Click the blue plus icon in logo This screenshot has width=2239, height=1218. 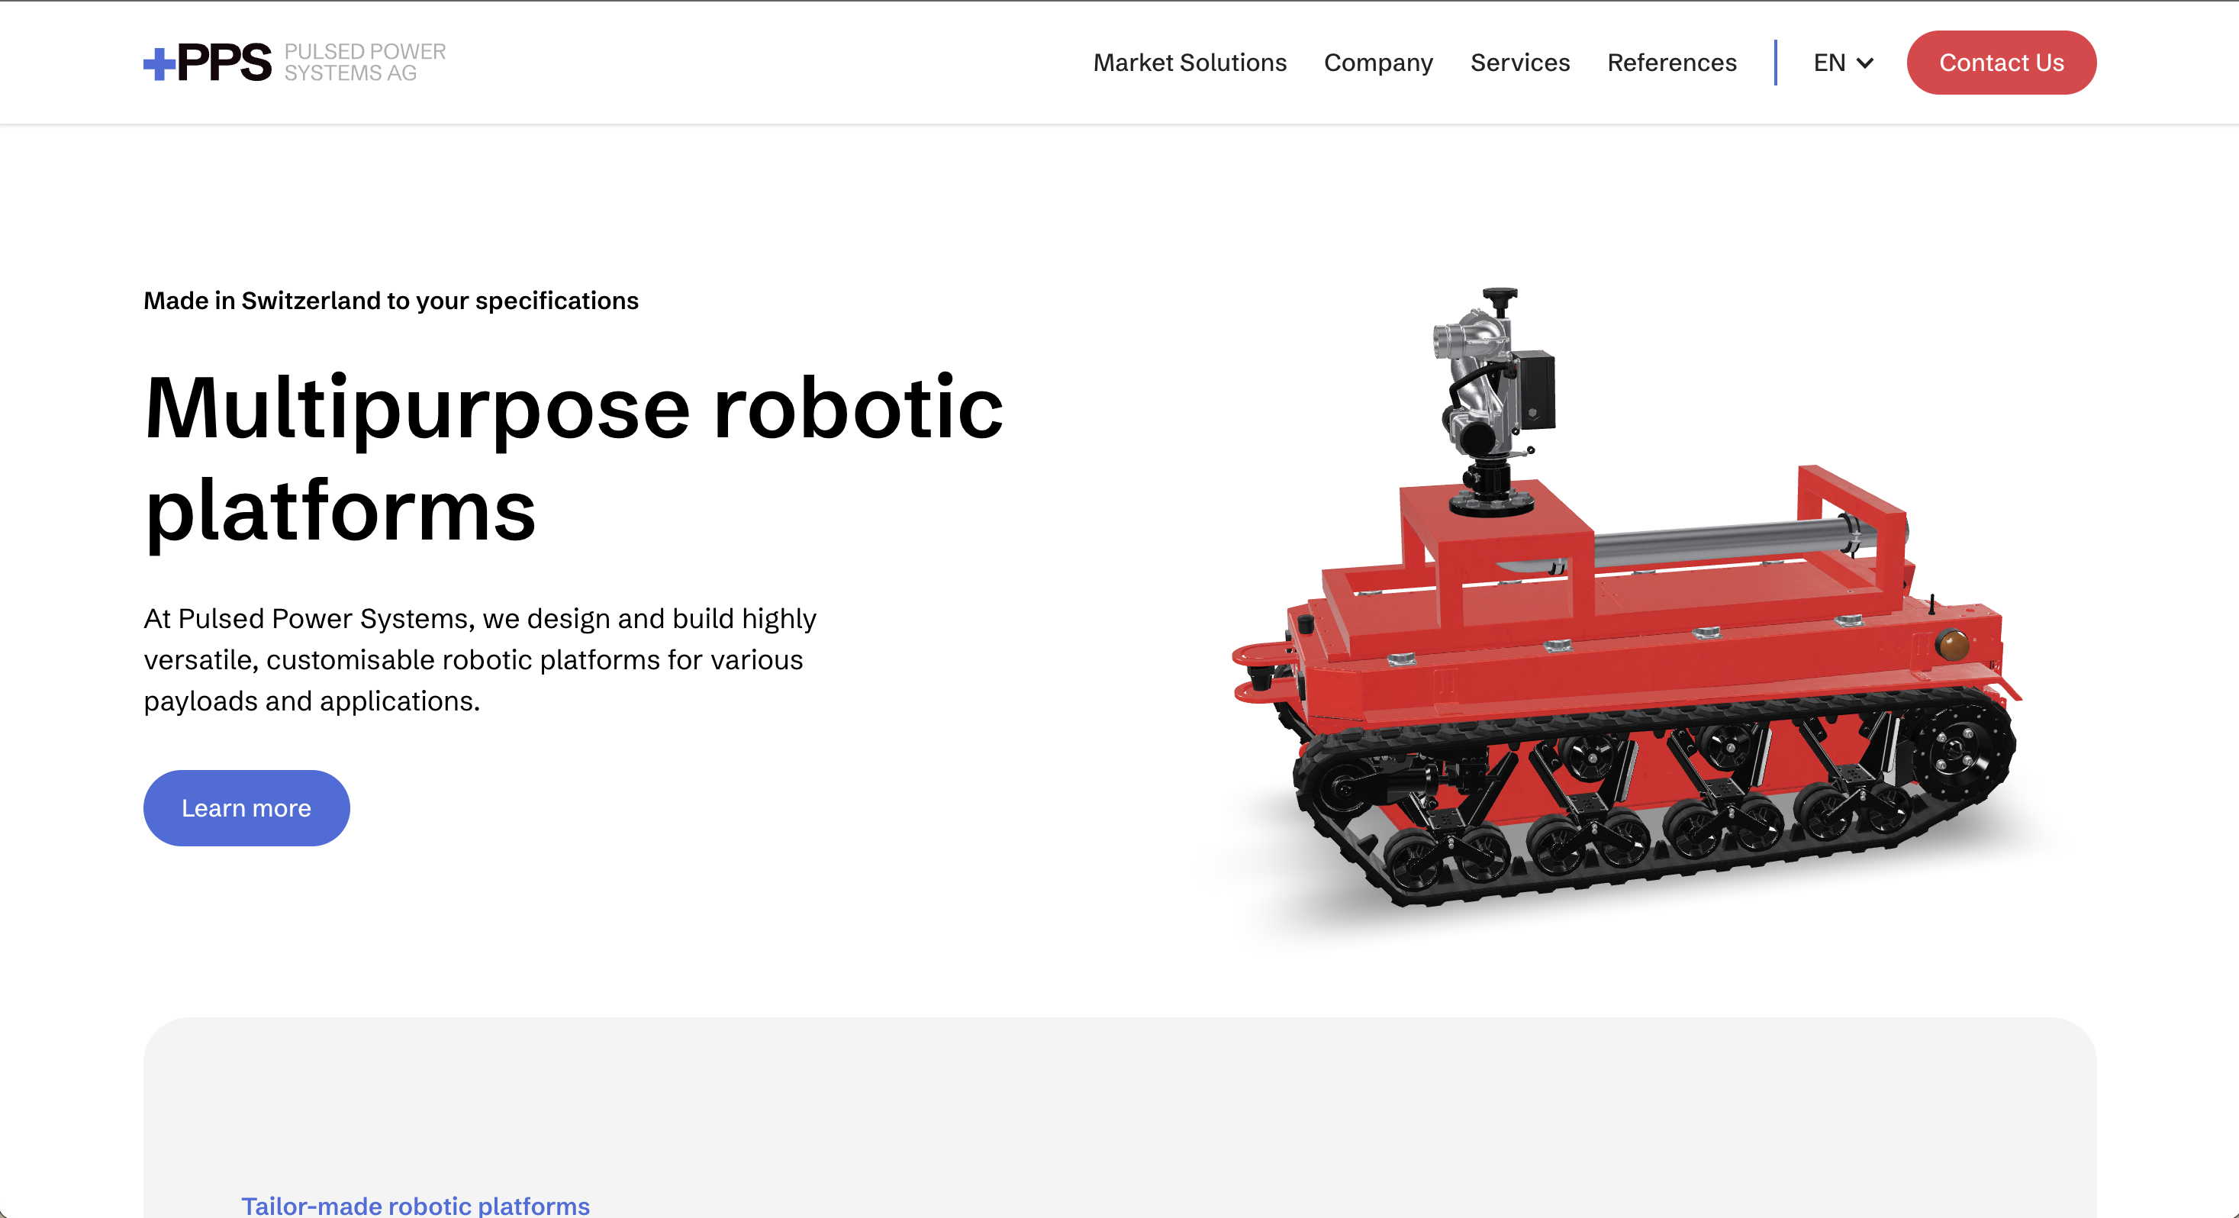[159, 63]
